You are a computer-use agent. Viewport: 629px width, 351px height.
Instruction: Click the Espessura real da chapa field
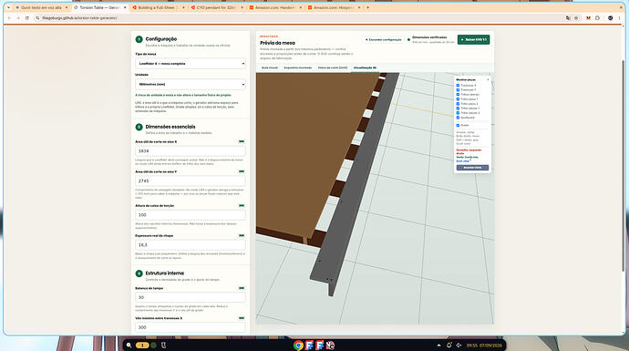point(191,244)
